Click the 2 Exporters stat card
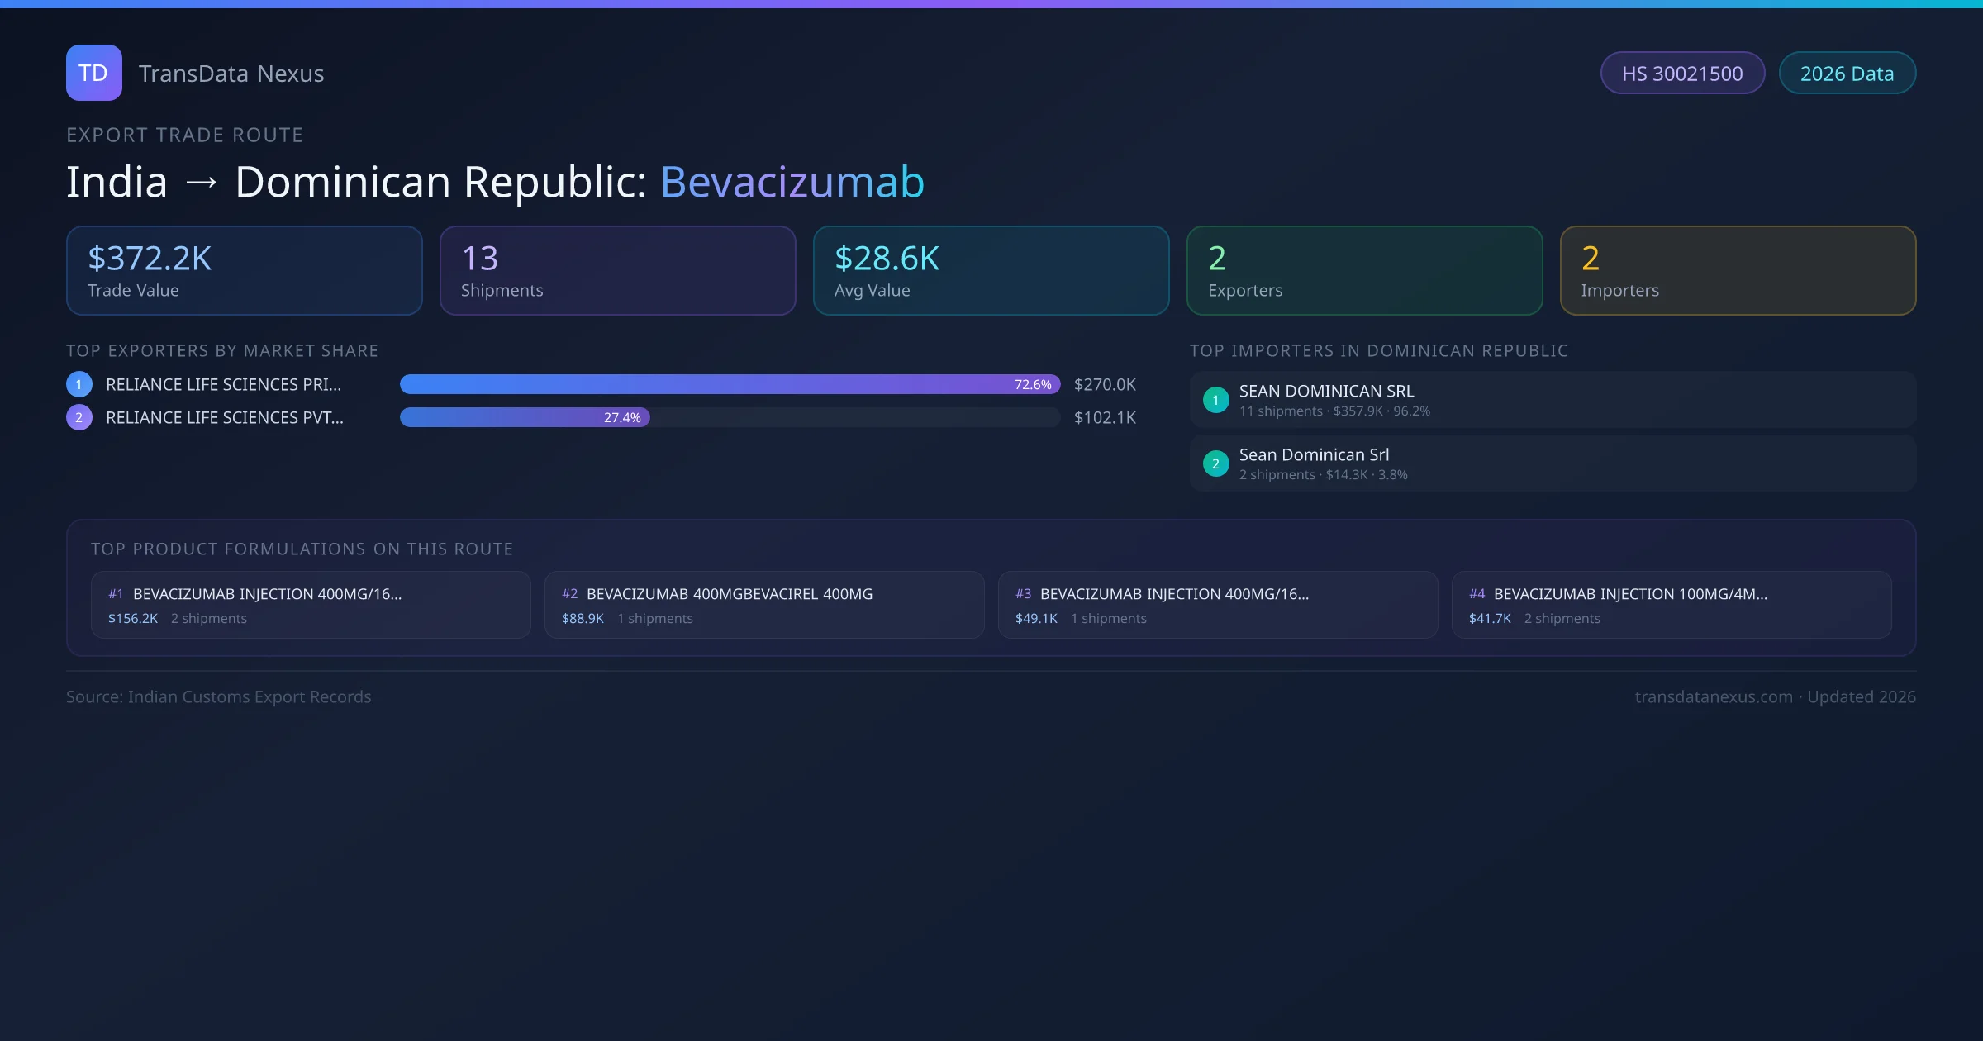Image resolution: width=1983 pixels, height=1041 pixels. click(1364, 271)
